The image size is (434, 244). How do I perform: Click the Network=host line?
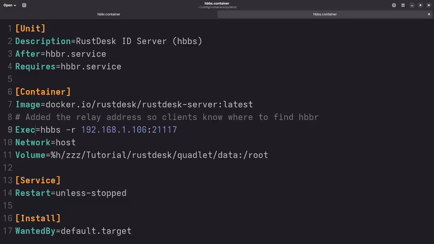45,142
